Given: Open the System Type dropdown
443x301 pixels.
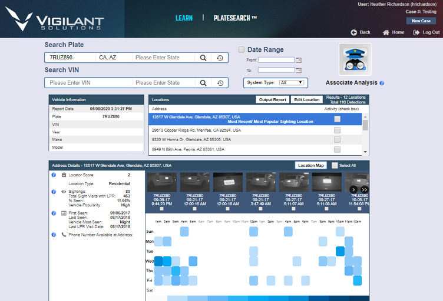Looking at the screenshot, I should [293, 83].
